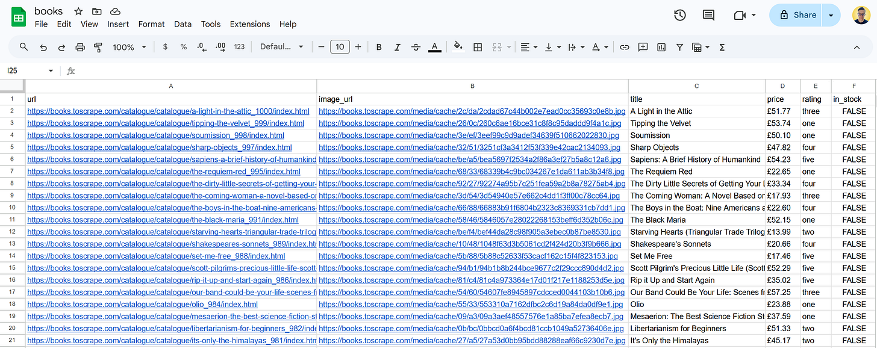The height and width of the screenshot is (348, 877).
Task: Redo the last action
Action: [61, 47]
